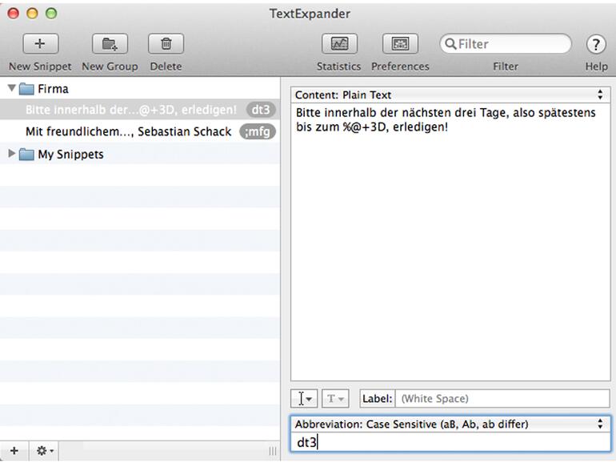Expand the My Snippets group

click(12, 154)
